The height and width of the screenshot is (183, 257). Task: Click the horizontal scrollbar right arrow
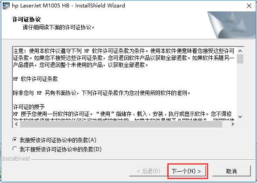click(x=232, y=124)
